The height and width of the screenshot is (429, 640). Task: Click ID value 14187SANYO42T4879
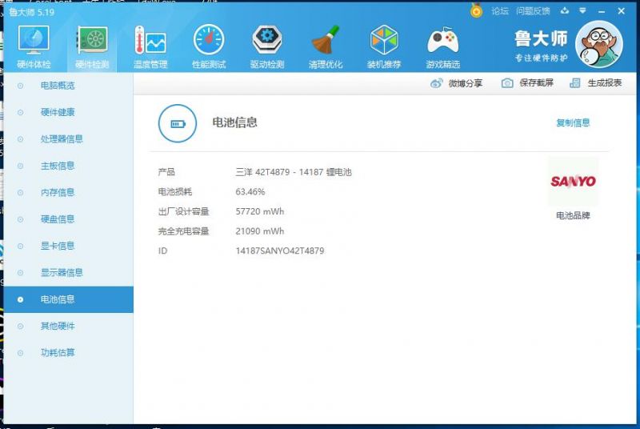click(280, 251)
